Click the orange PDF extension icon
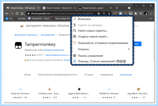158x106 pixels. tap(126, 13)
